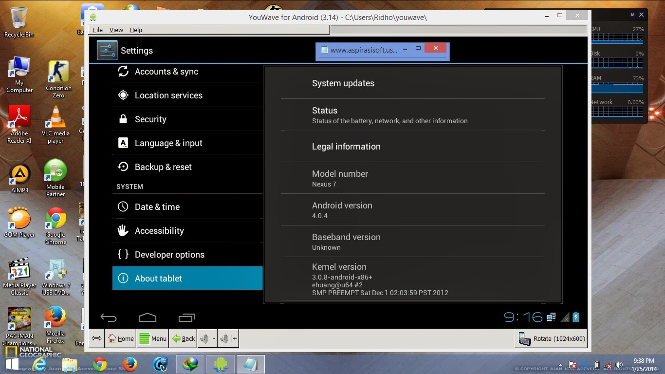
Task: Open Developer options
Action: (187, 255)
